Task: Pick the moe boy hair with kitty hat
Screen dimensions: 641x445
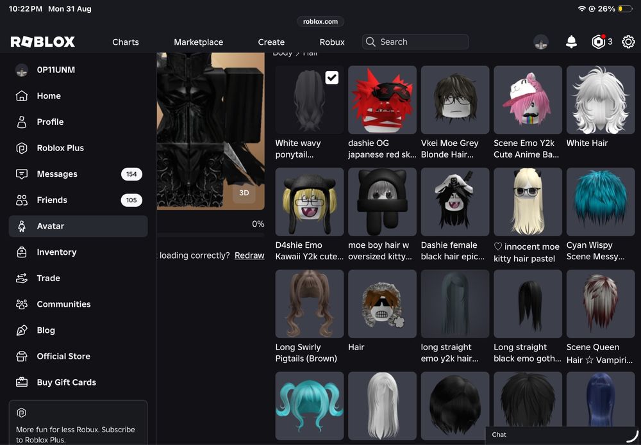Action: 382,202
